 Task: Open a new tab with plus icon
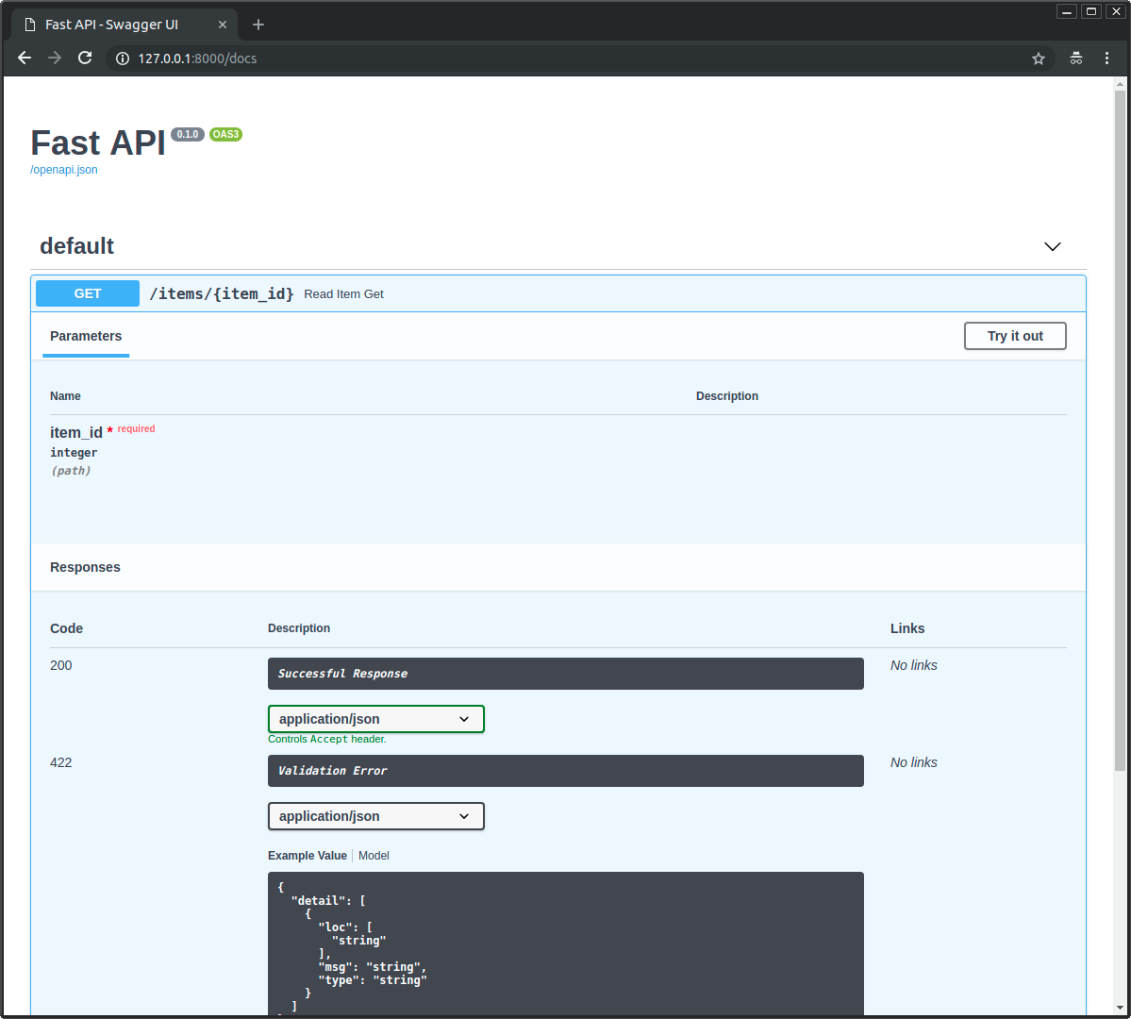258,25
